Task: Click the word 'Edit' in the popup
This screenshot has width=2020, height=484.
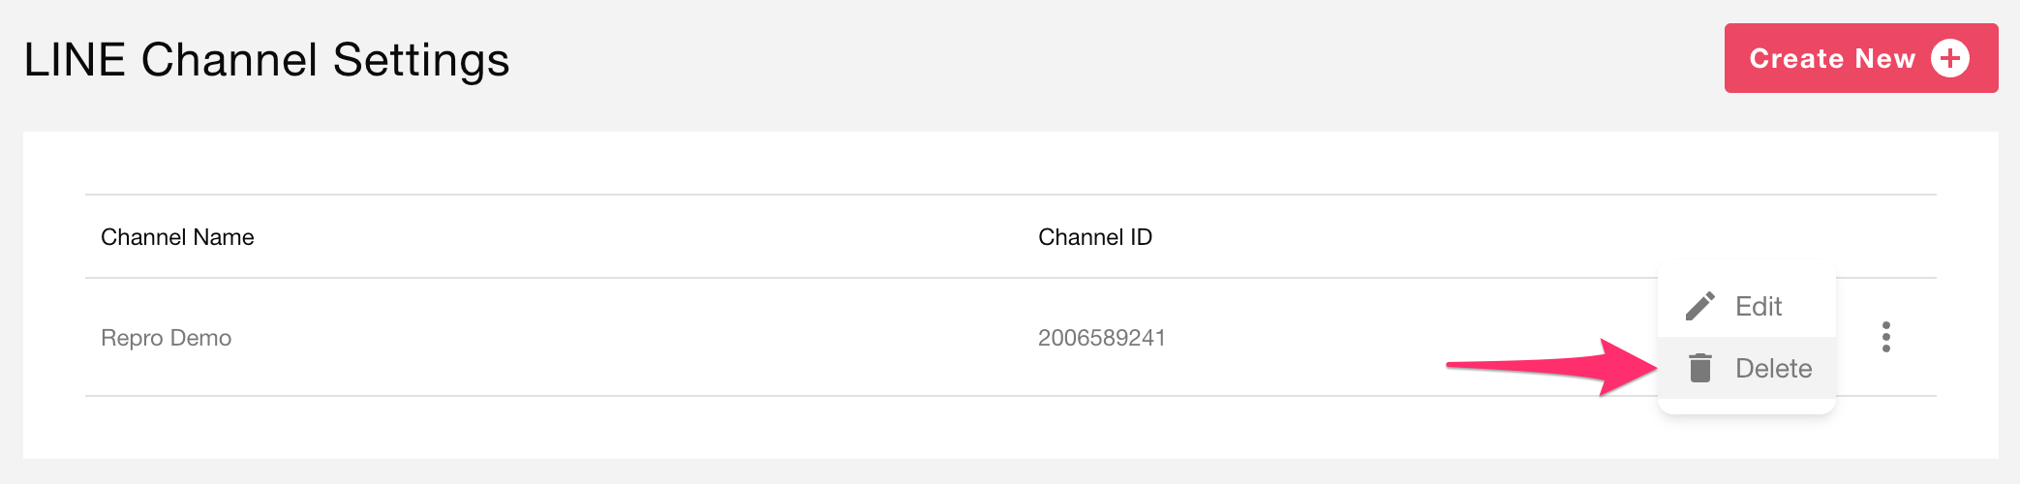Action: pos(1758,306)
